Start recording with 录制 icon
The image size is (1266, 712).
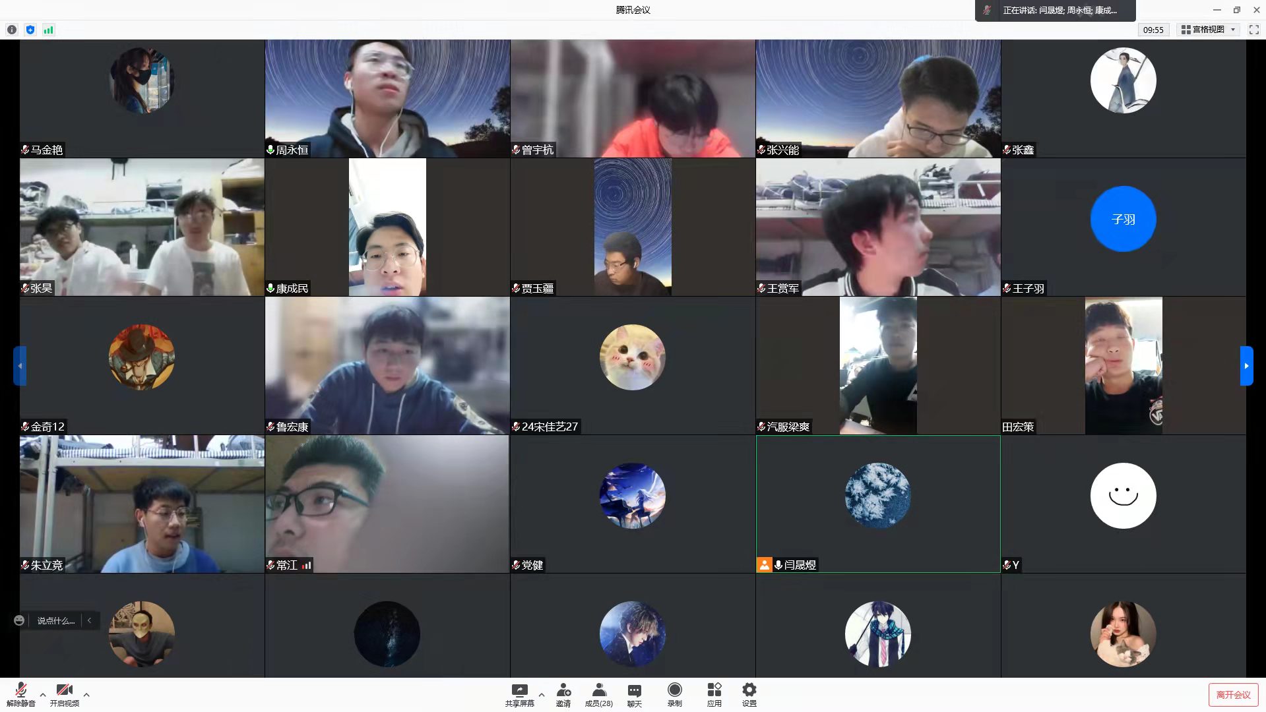[674, 694]
